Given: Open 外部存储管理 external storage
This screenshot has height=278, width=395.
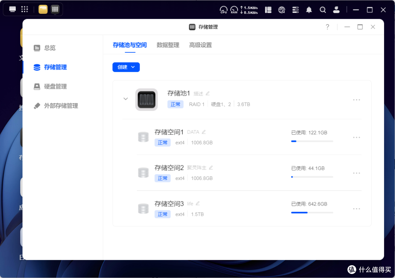Looking at the screenshot, I should pyautogui.click(x=61, y=106).
